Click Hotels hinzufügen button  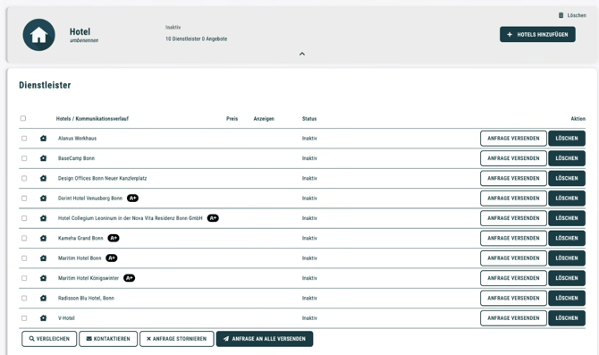click(537, 34)
